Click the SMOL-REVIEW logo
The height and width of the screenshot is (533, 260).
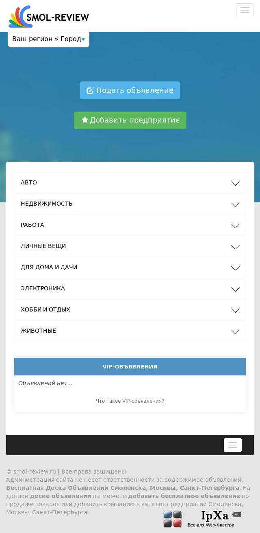[49, 17]
